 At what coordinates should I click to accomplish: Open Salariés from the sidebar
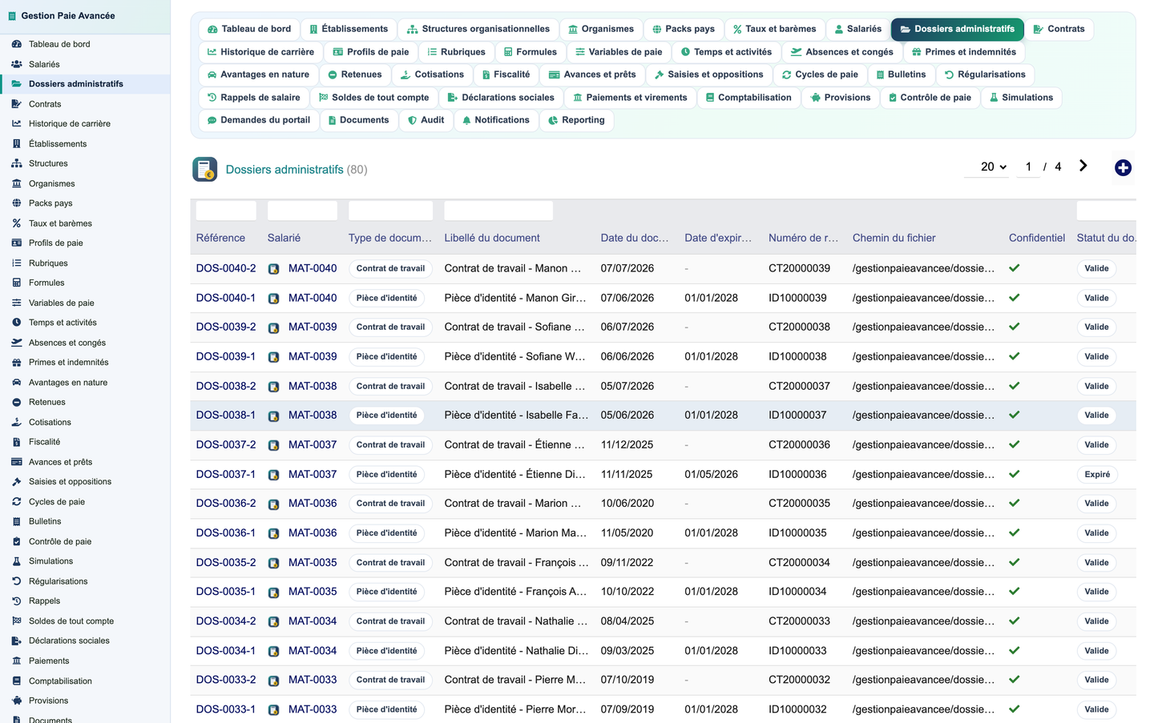[x=44, y=64]
